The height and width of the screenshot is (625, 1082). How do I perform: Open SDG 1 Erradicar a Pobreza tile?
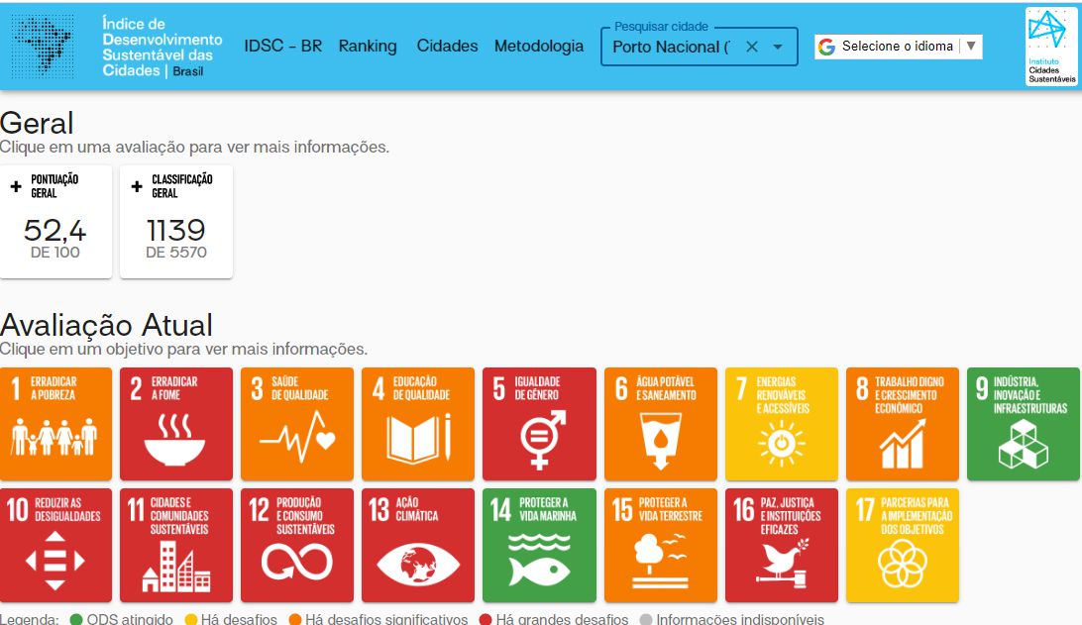pyautogui.click(x=55, y=424)
